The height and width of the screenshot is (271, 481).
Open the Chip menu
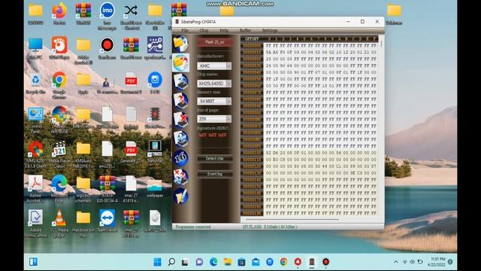pos(204,30)
